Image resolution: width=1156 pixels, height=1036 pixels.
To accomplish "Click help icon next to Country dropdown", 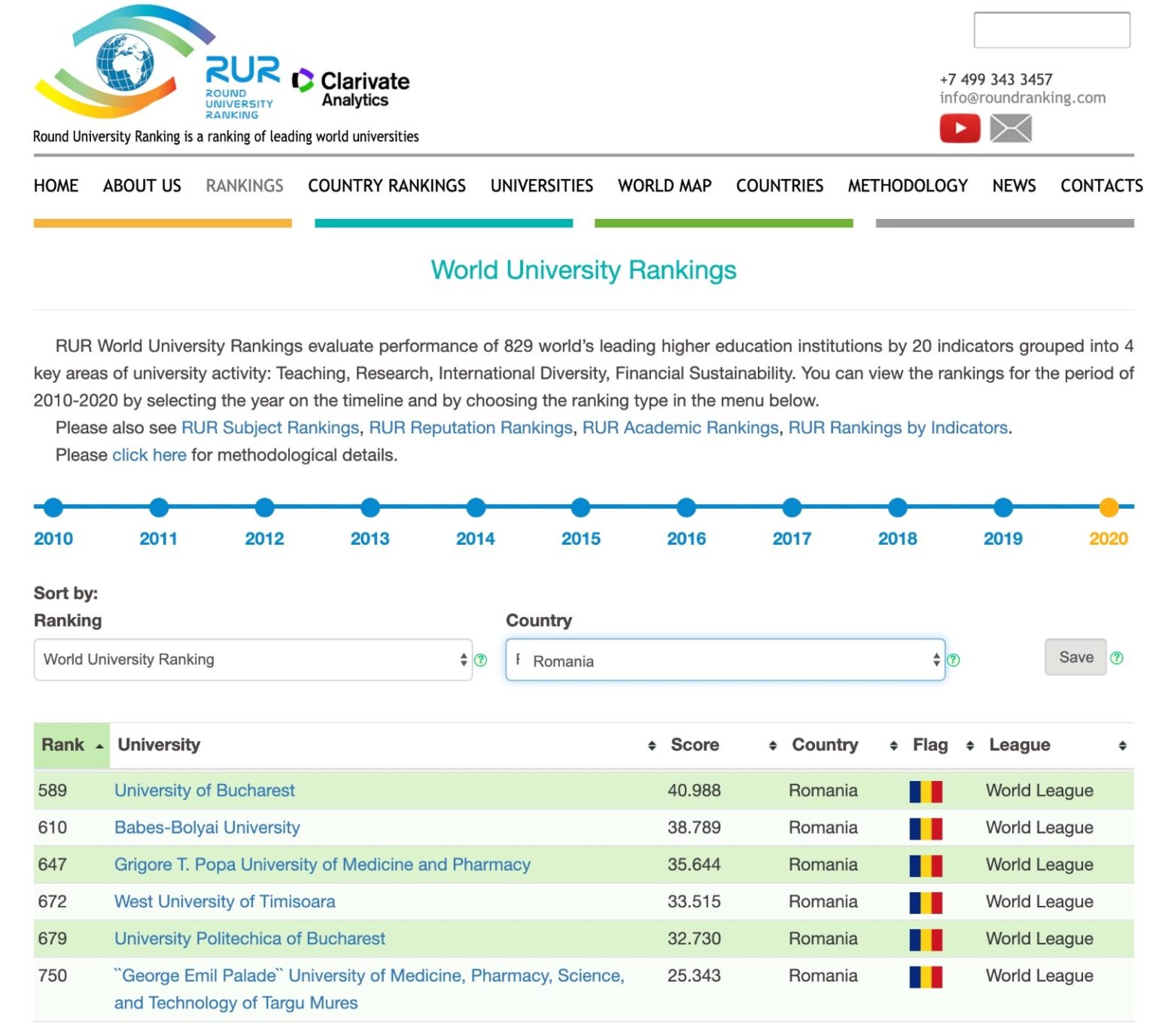I will [x=953, y=660].
